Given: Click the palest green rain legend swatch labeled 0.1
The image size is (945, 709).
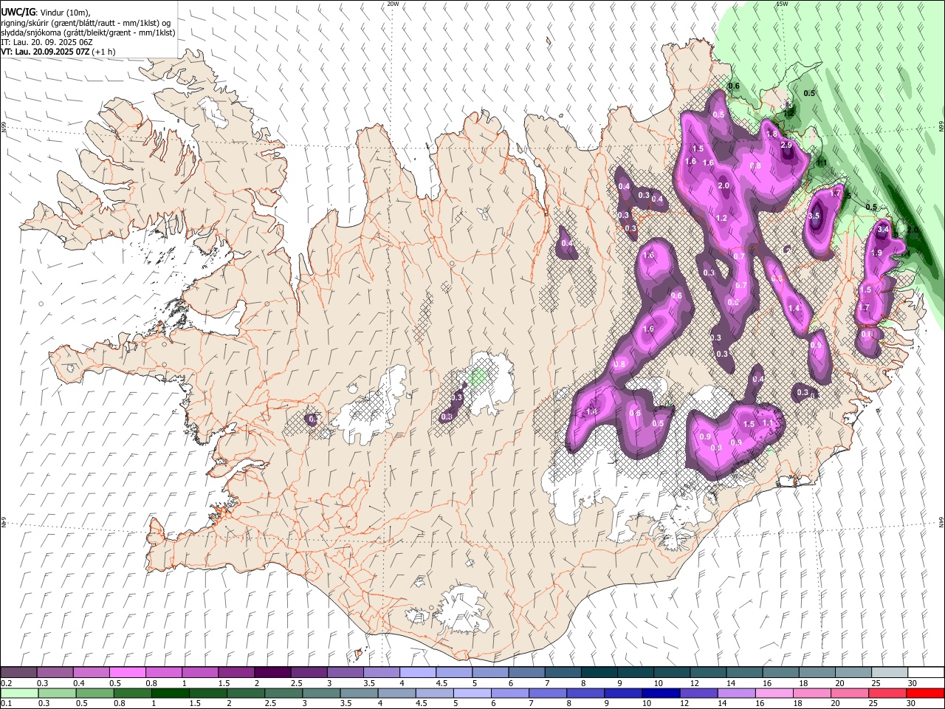Looking at the screenshot, I should pyautogui.click(x=20, y=693).
